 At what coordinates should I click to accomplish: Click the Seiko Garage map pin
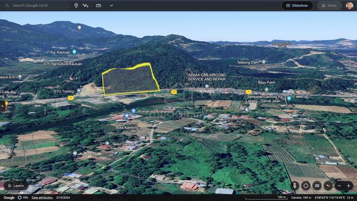(x=107, y=143)
